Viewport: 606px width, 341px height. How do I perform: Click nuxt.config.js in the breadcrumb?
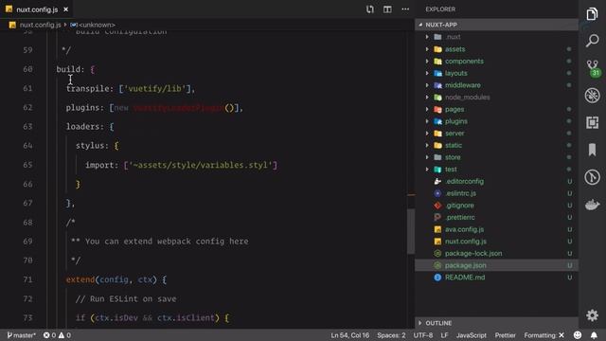click(40, 25)
